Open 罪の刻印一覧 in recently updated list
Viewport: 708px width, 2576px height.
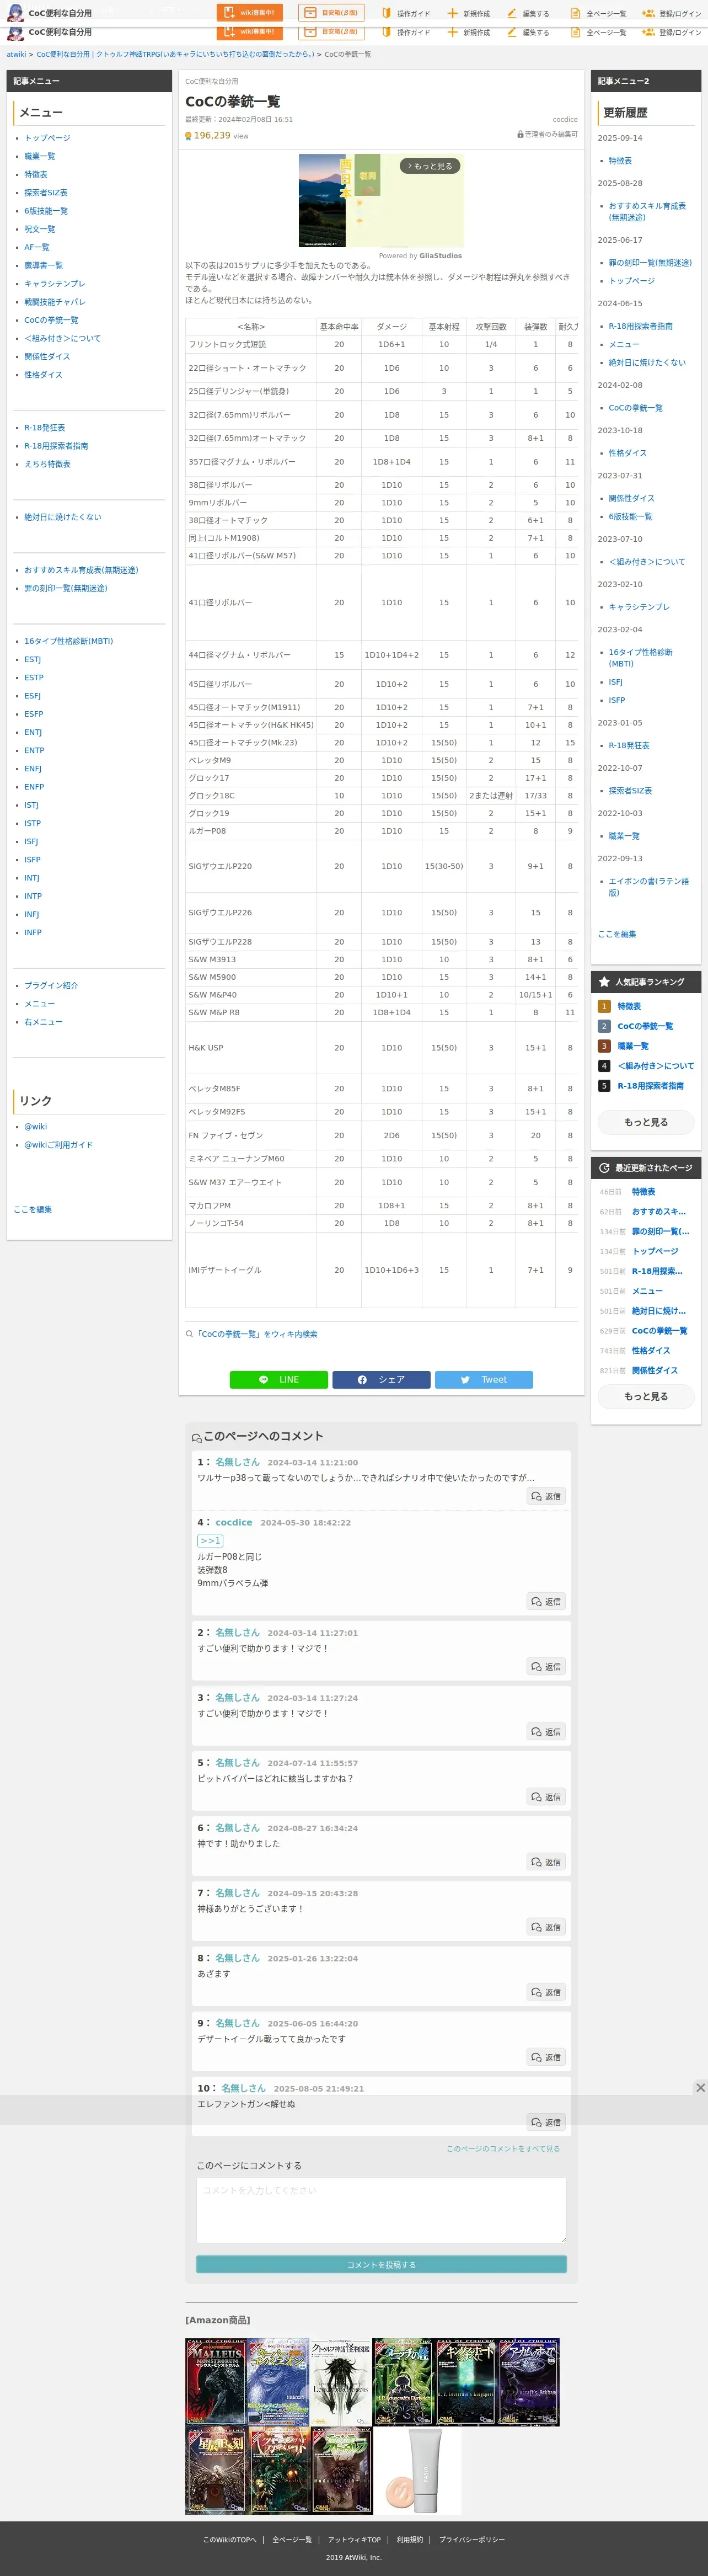point(660,1232)
